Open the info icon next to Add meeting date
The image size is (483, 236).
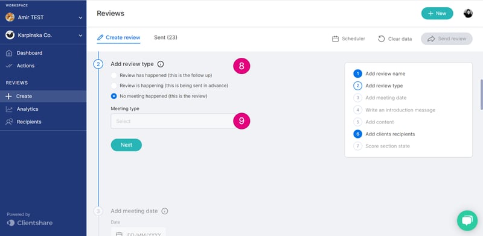[x=165, y=211]
